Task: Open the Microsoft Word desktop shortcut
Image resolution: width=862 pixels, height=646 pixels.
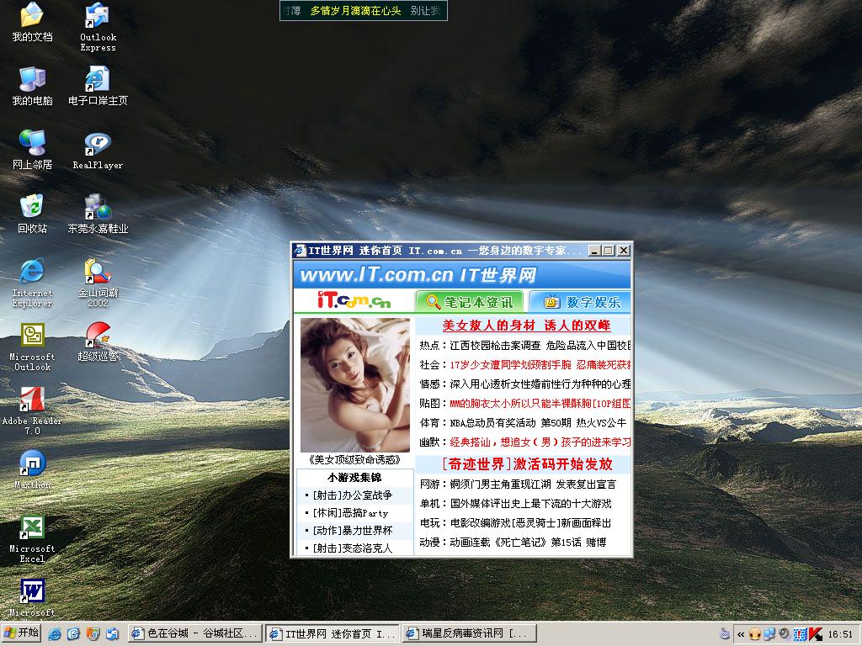Action: point(33,598)
